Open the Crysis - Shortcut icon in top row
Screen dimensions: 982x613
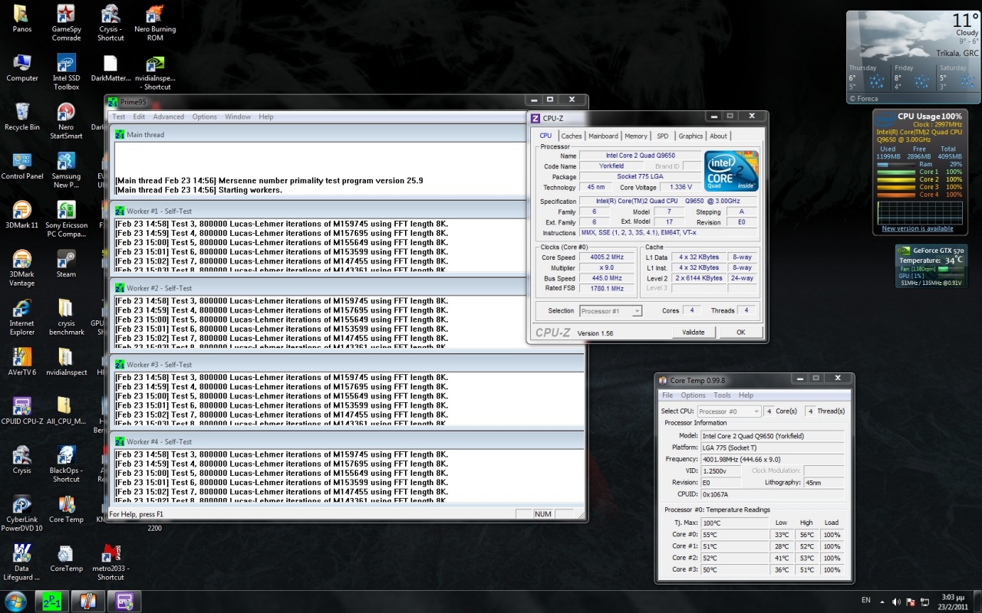[x=110, y=21]
